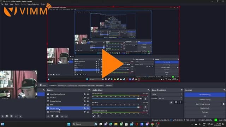Mute Desktop Audio speaker icon

(x=141, y=99)
